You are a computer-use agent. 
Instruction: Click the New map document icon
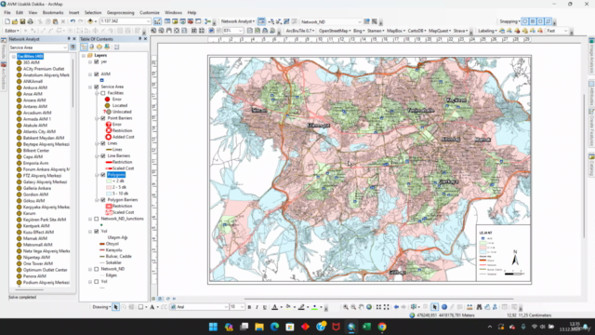click(x=7, y=21)
